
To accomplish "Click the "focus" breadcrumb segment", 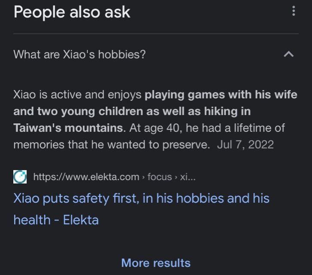I will tap(160, 177).
